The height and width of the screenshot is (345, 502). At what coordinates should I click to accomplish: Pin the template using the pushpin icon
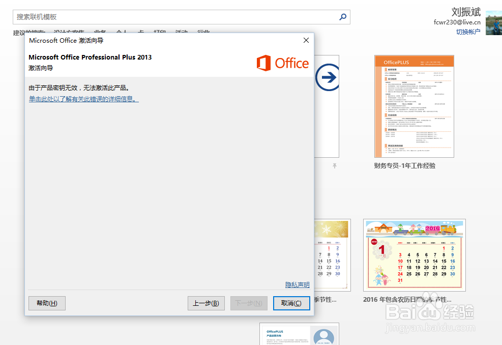335,165
